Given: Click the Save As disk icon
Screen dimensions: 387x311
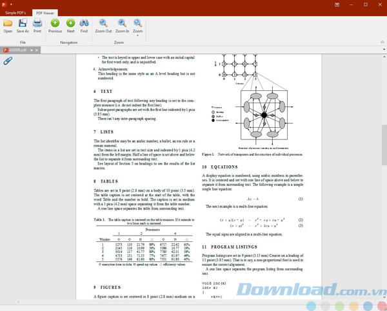Looking at the screenshot, I should 23,26.
